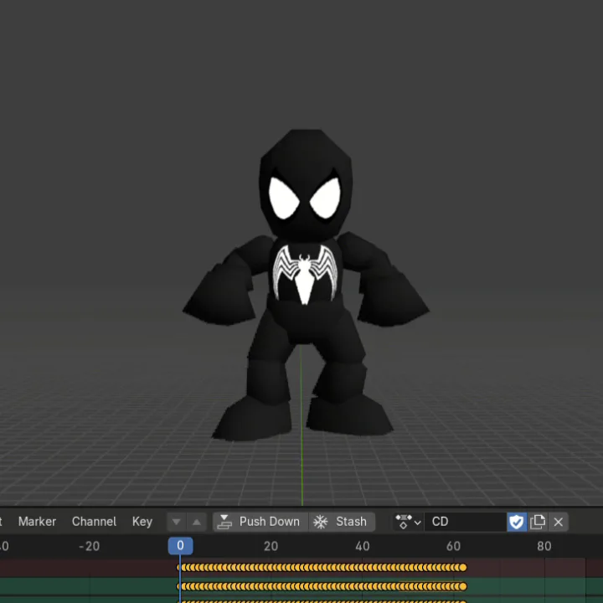Click the character model in the viewport
603x603 pixels.
[x=305, y=286]
